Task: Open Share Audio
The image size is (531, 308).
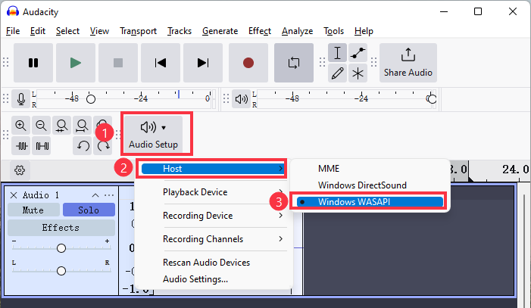Action: (x=408, y=63)
